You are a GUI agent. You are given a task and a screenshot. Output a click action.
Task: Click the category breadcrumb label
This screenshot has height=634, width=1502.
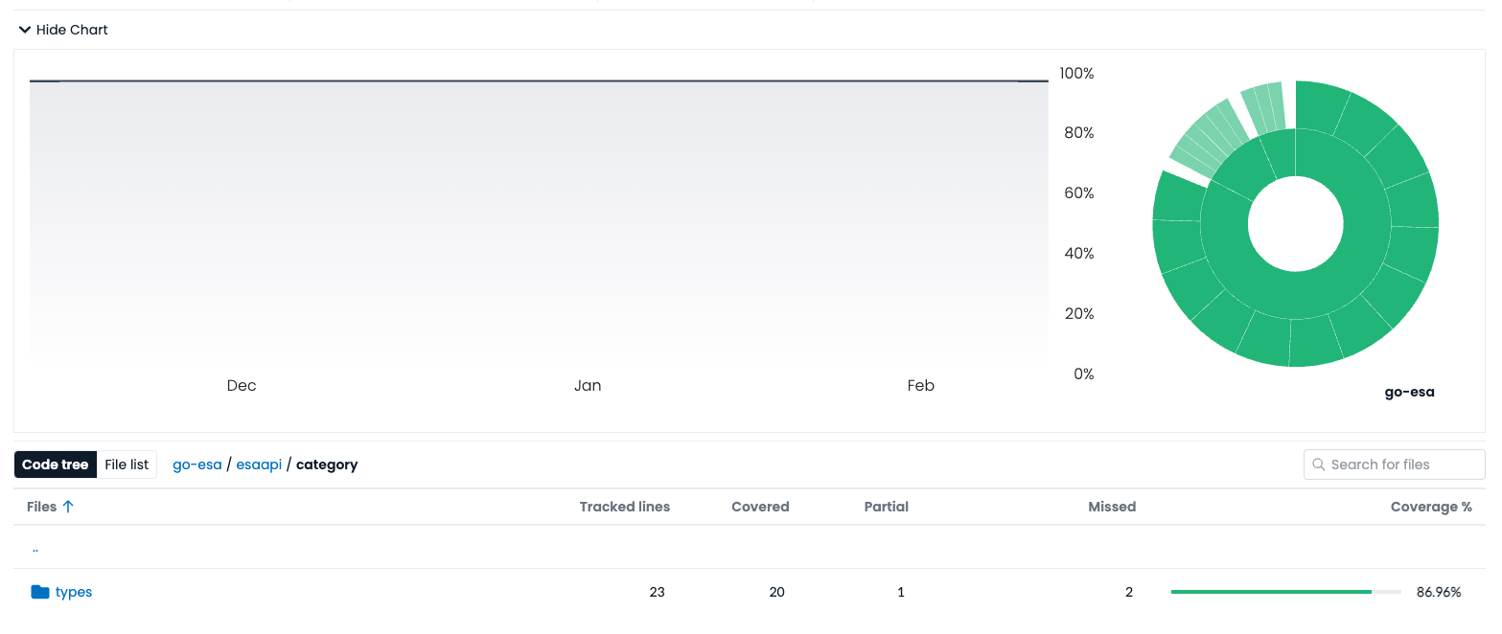pos(327,464)
